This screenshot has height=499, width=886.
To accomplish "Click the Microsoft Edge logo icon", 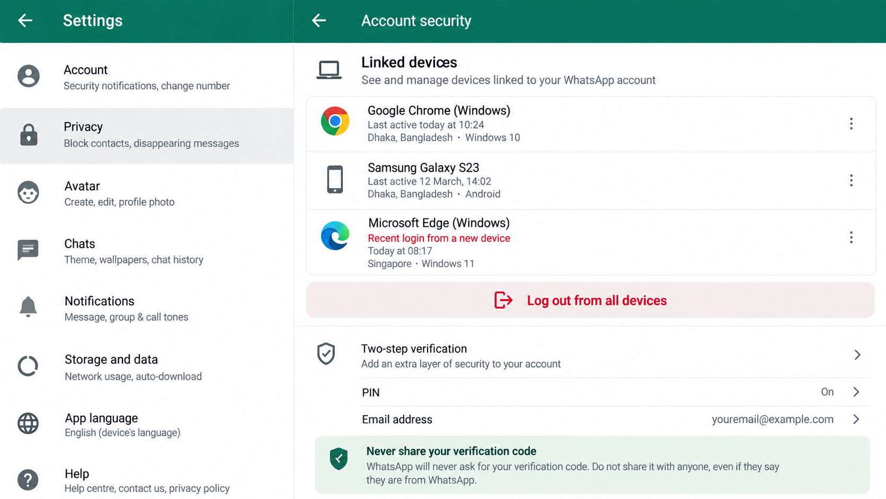I will tap(335, 235).
